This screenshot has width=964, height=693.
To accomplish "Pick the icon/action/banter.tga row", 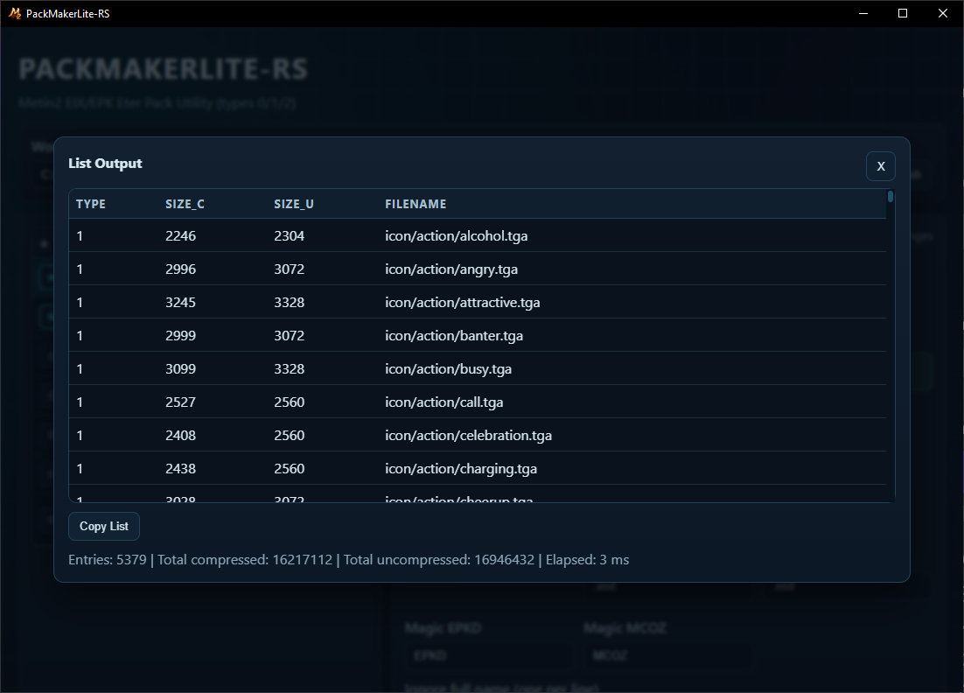I will (x=453, y=335).
